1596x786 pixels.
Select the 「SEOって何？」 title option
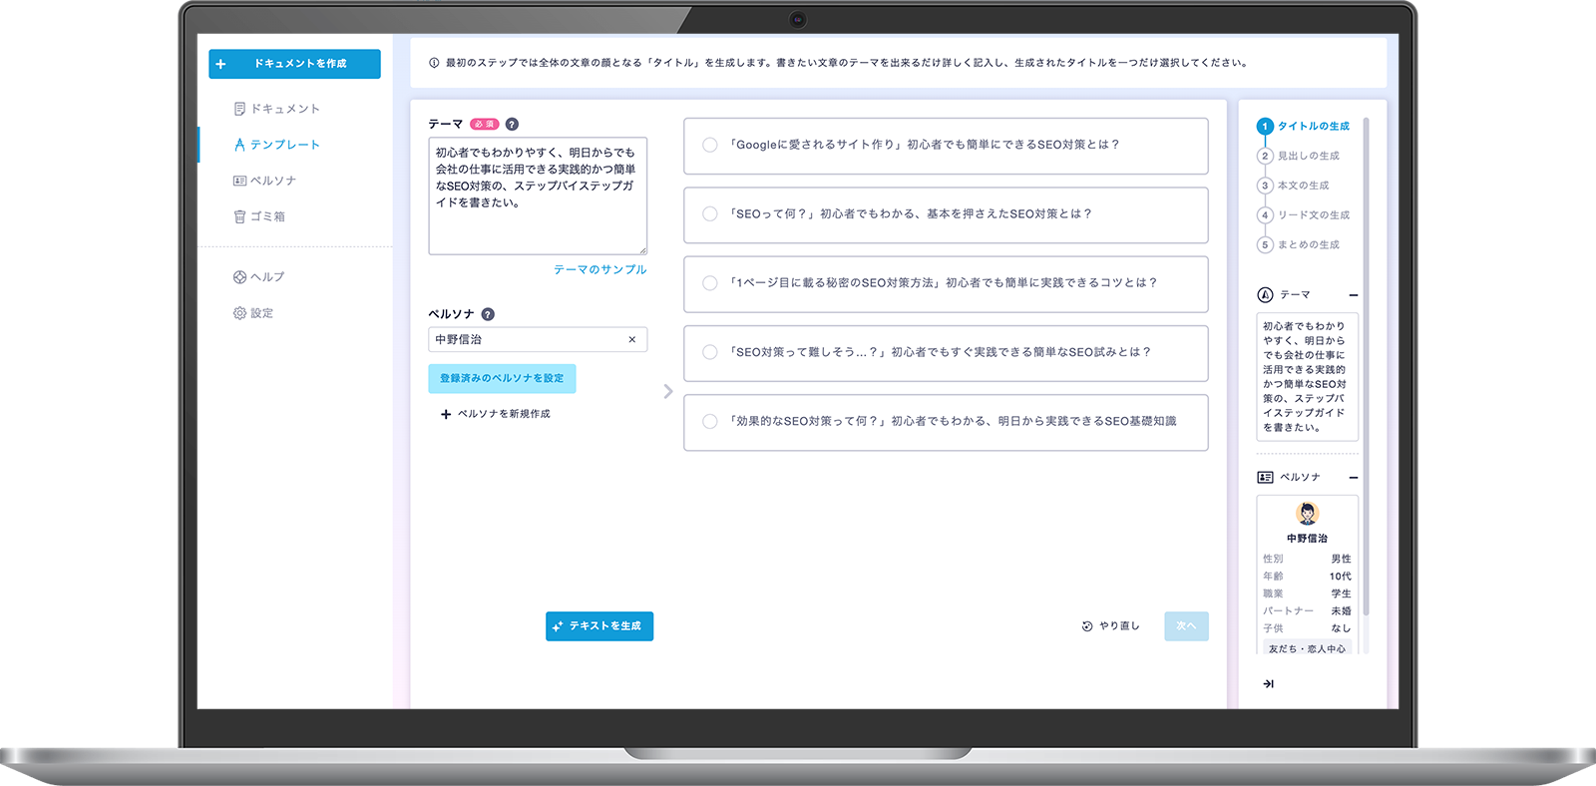pyautogui.click(x=946, y=214)
